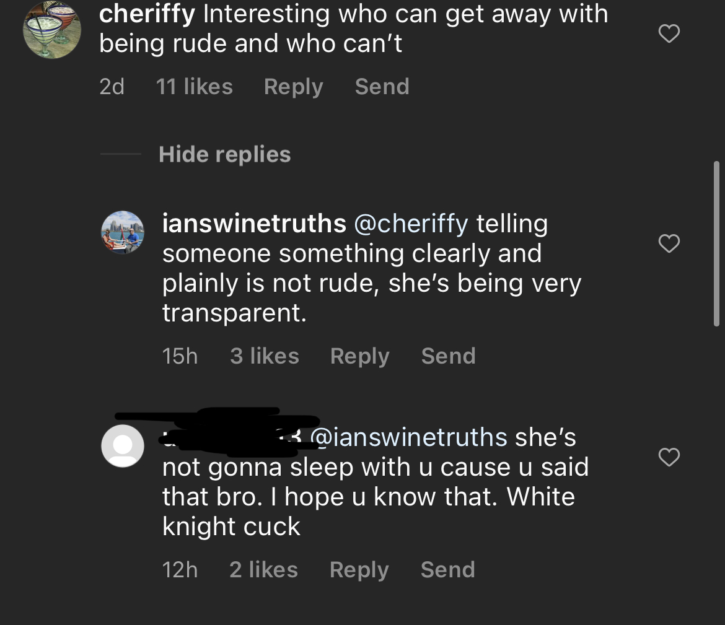Open cheriffy's margarita-glass profile picture
This screenshot has width=725, height=625.
pos(52,30)
